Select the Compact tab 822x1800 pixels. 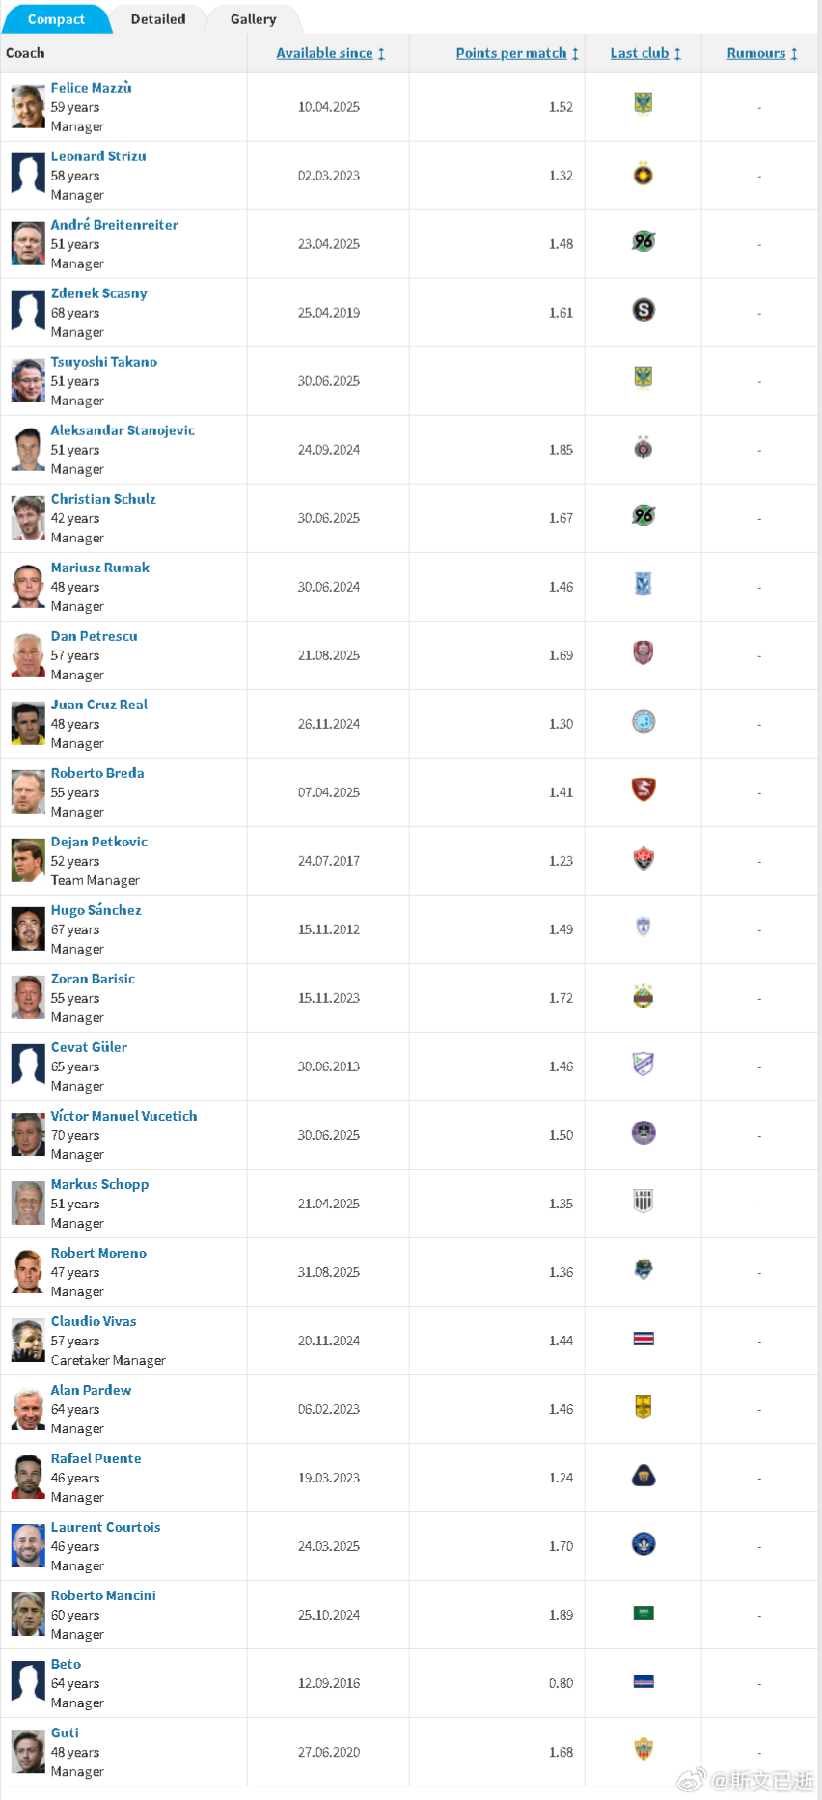(x=56, y=18)
